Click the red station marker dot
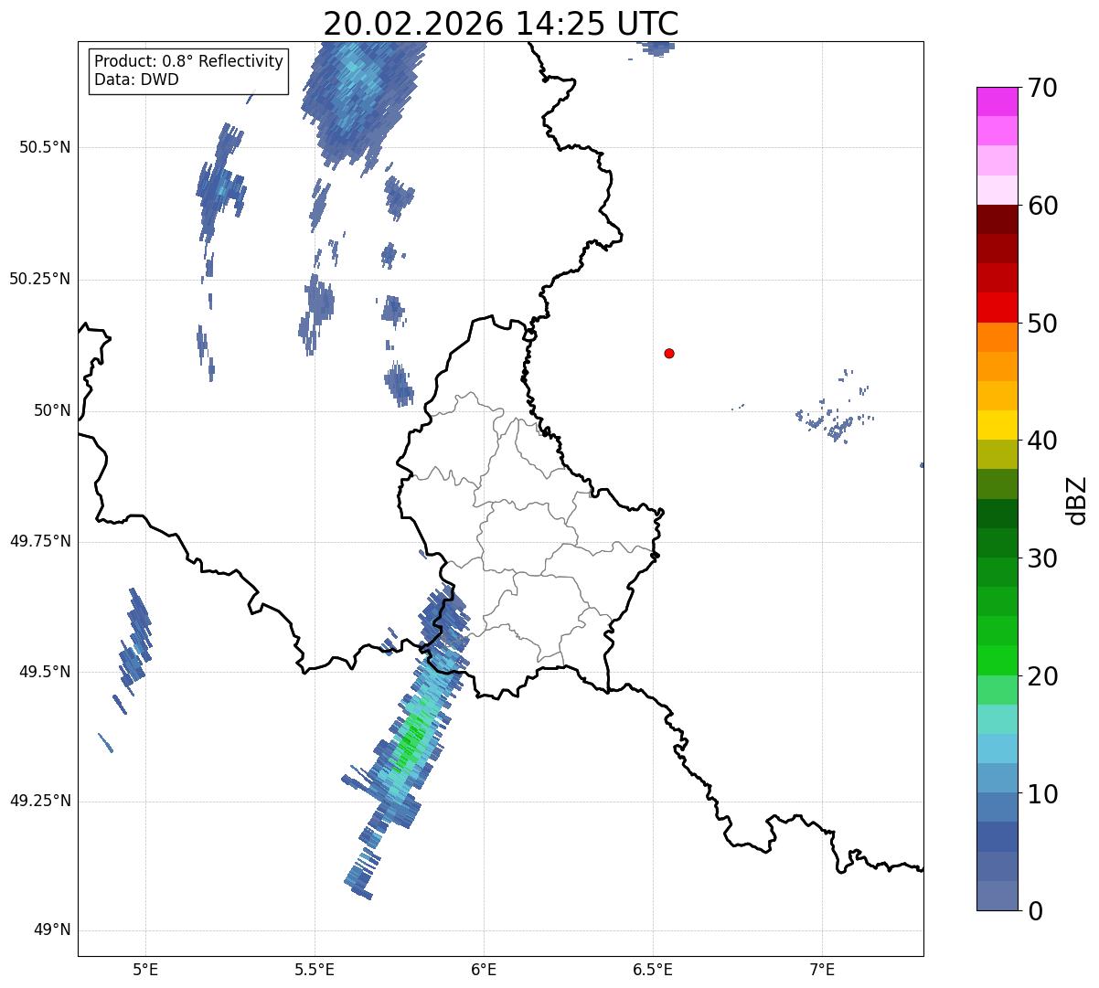 pyautogui.click(x=669, y=353)
